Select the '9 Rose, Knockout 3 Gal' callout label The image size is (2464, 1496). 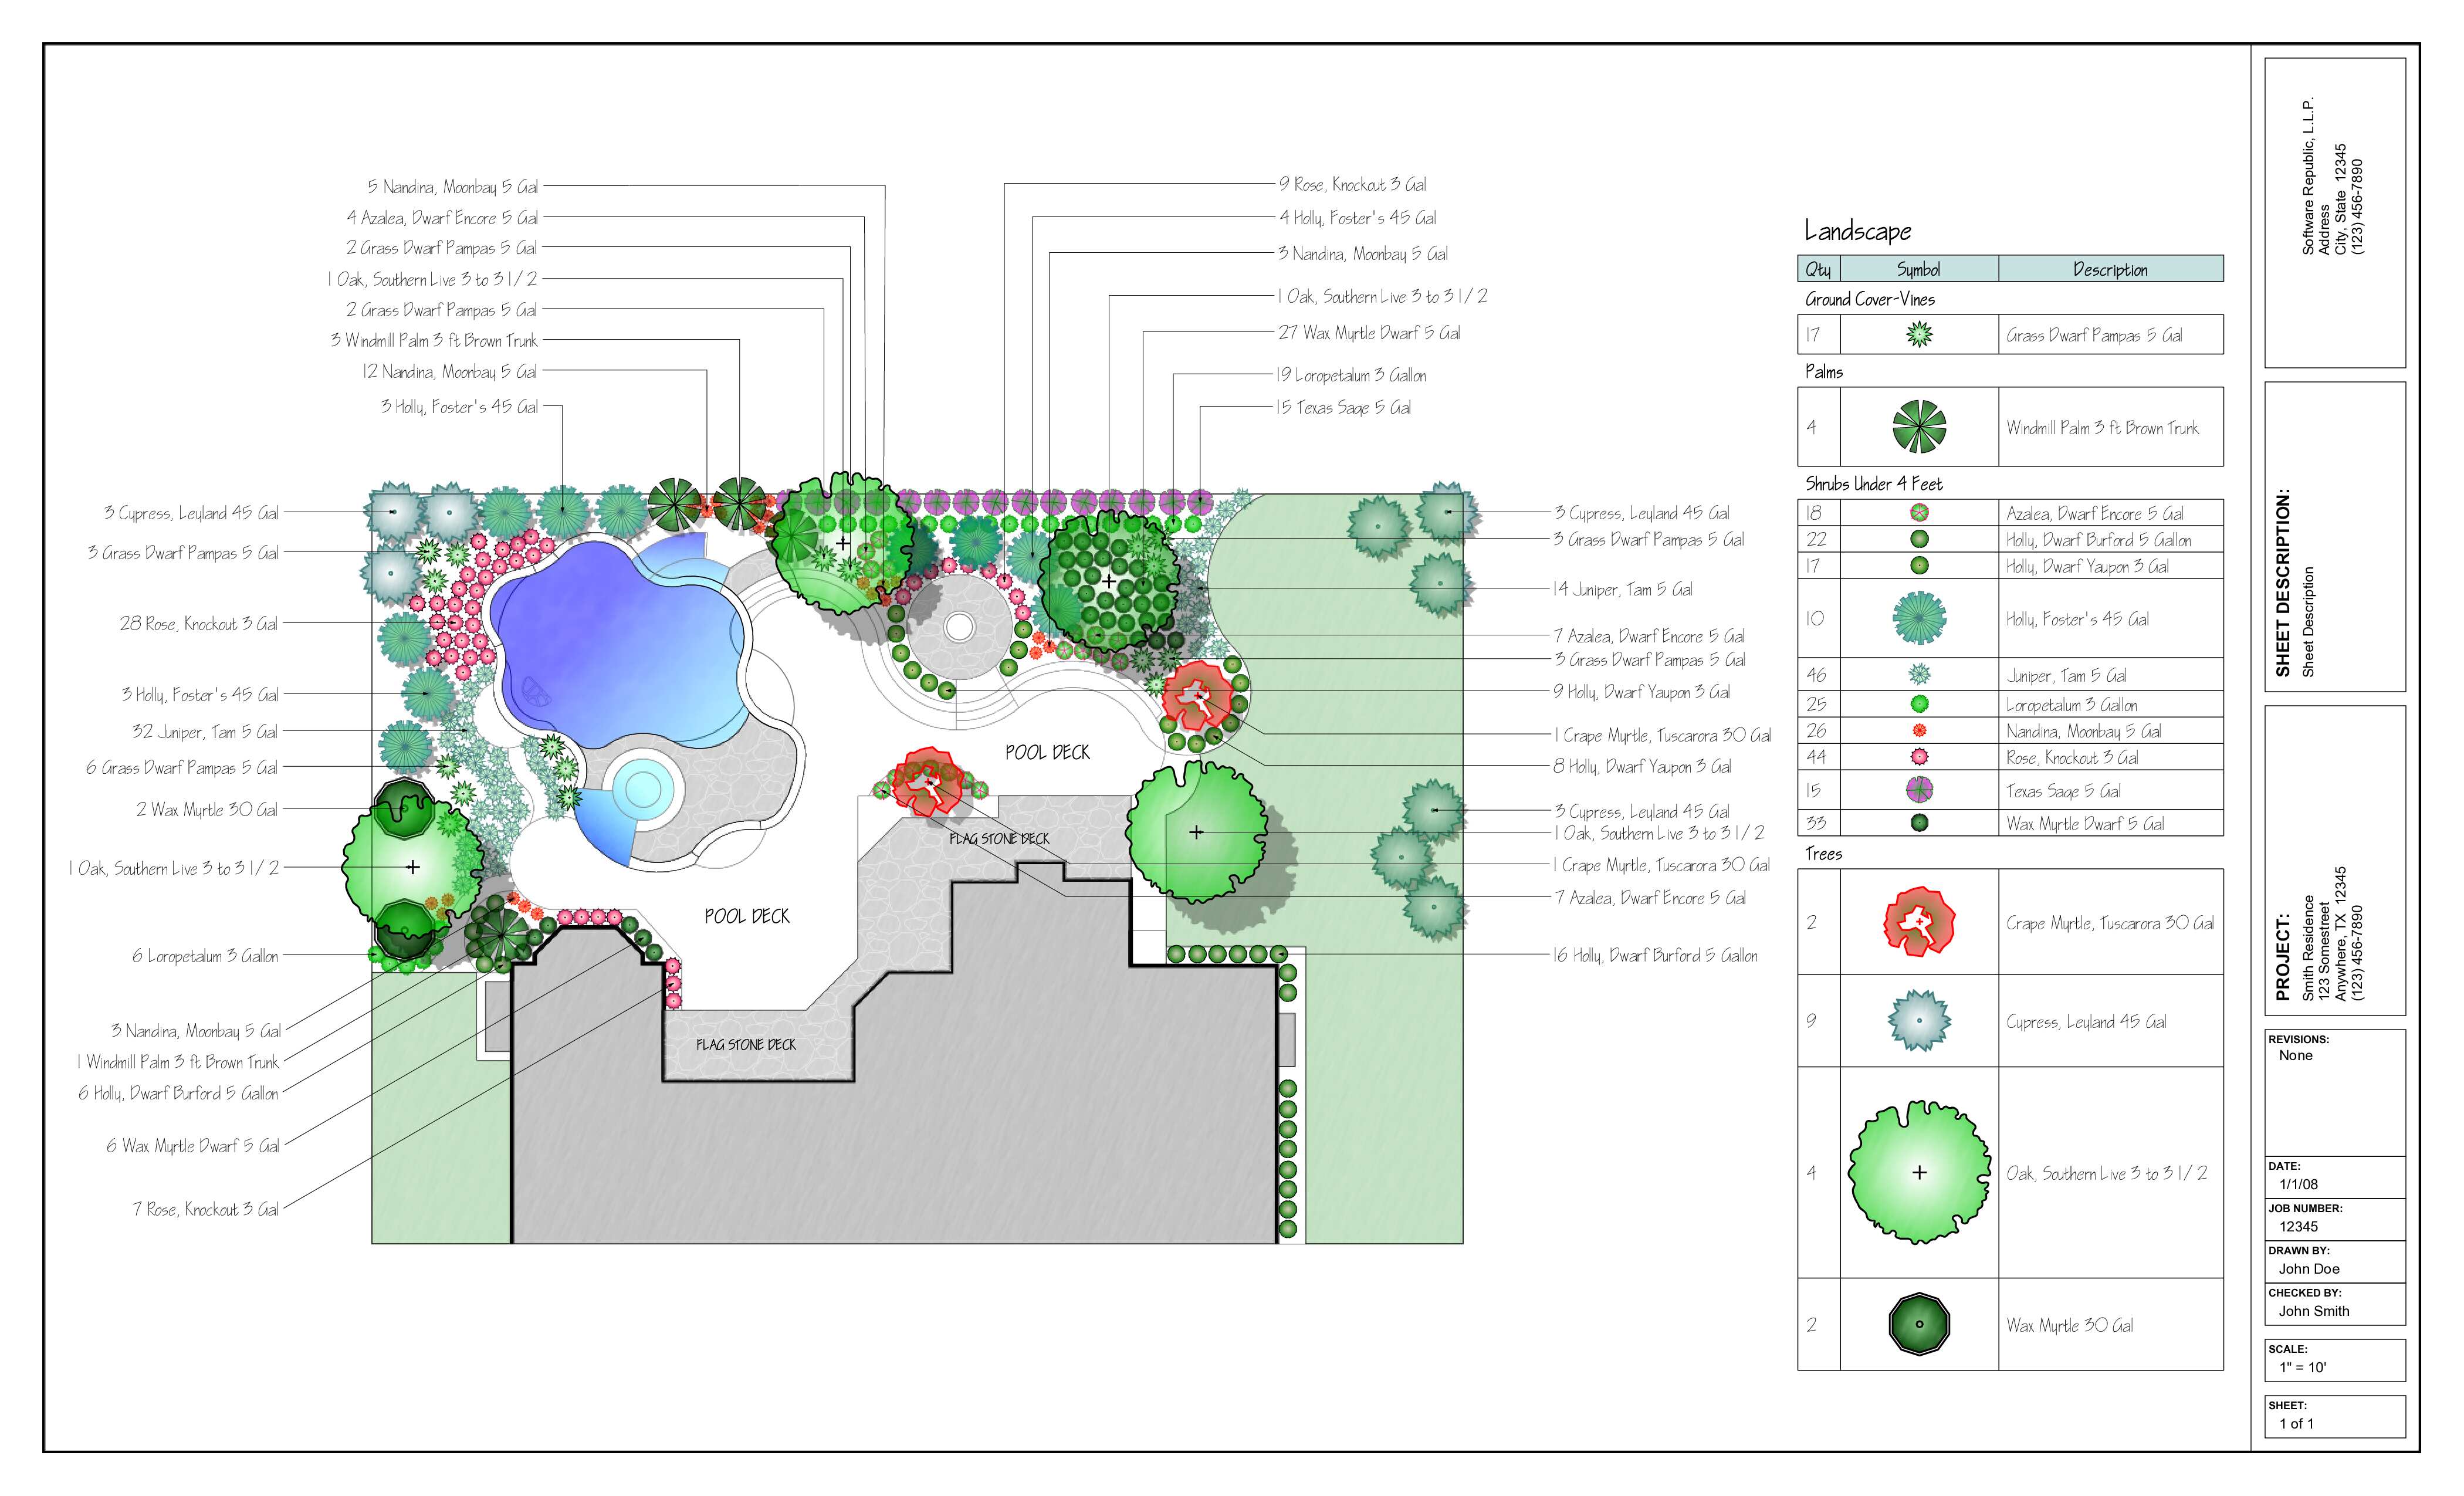point(1352,184)
